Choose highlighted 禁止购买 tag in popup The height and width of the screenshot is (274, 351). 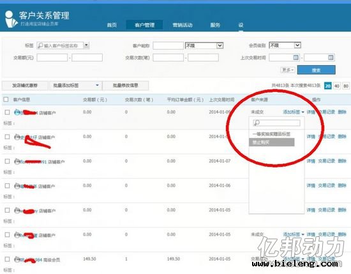pyautogui.click(x=271, y=142)
